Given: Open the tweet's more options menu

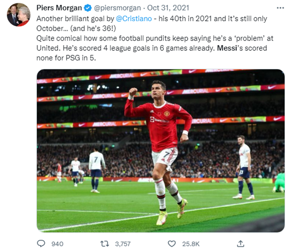Looking at the screenshot, I should [280, 8].
